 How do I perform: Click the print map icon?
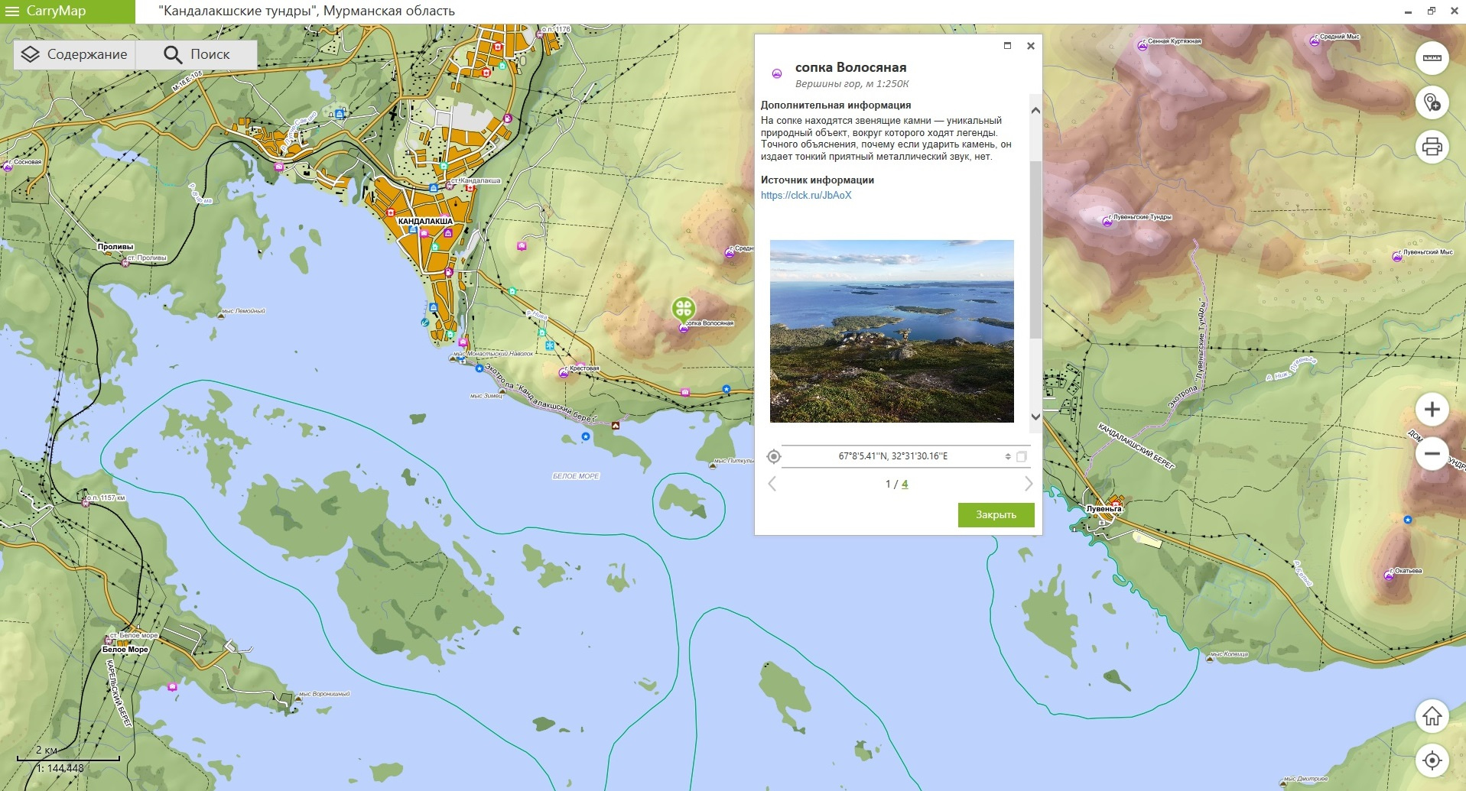point(1432,146)
